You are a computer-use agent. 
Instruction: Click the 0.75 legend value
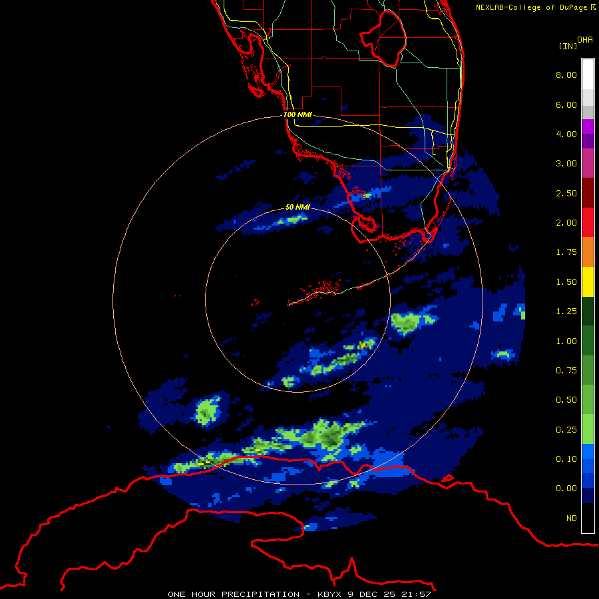(x=566, y=371)
